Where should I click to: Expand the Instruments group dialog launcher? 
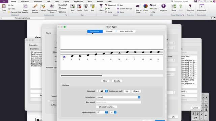point(66,15)
